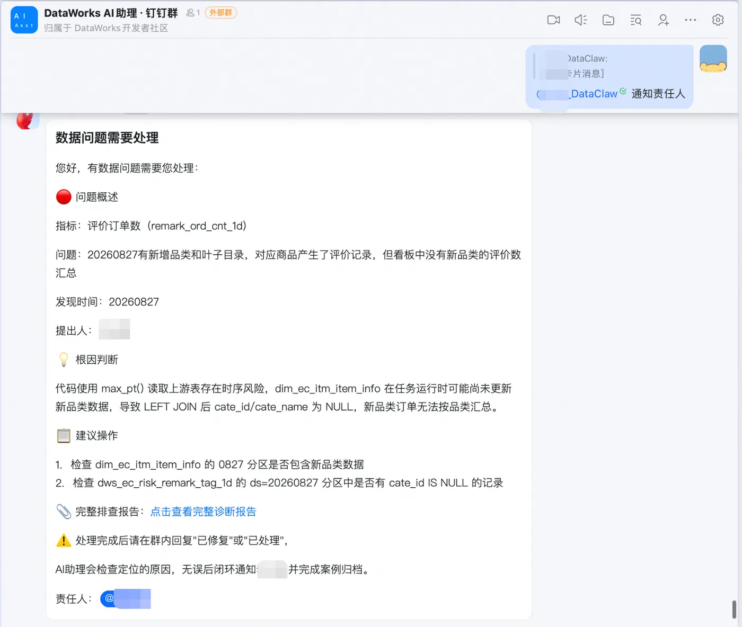
Task: Click step 1 检查 dim_ec_itm_item_info 的 0827 分区
Action: (210, 464)
